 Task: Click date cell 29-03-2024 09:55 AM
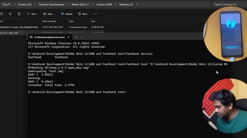click(52, 27)
